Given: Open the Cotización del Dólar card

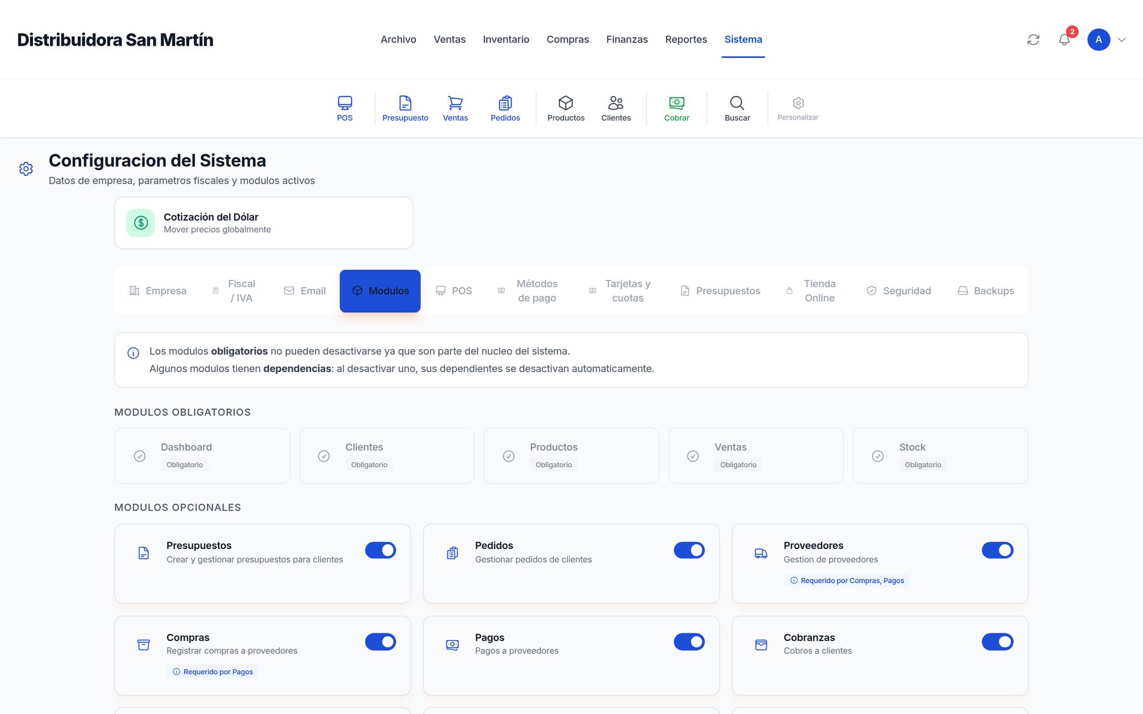Looking at the screenshot, I should click(x=264, y=223).
